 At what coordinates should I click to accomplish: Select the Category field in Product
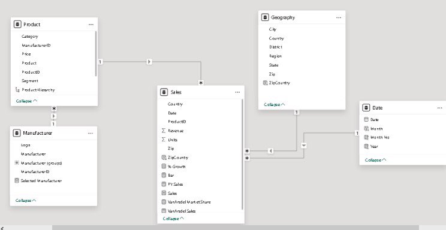click(30, 37)
